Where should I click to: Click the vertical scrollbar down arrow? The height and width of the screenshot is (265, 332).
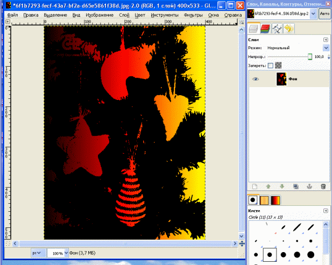tap(242, 236)
